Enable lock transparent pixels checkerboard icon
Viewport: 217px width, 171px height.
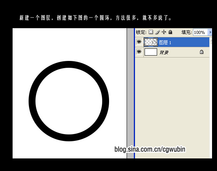tap(151, 32)
